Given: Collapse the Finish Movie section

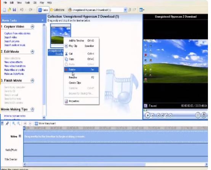Looking at the screenshot, I should click(x=32, y=80).
